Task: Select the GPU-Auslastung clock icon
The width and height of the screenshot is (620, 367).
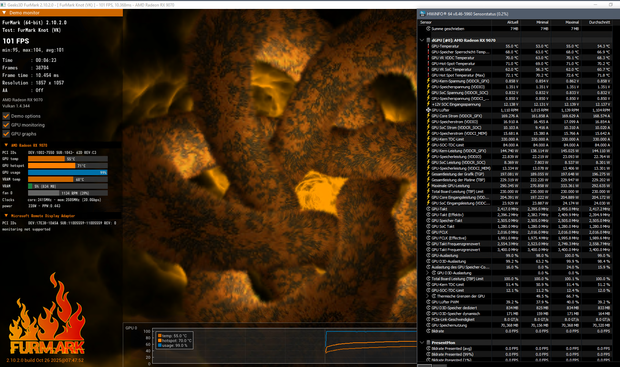Action: point(428,255)
